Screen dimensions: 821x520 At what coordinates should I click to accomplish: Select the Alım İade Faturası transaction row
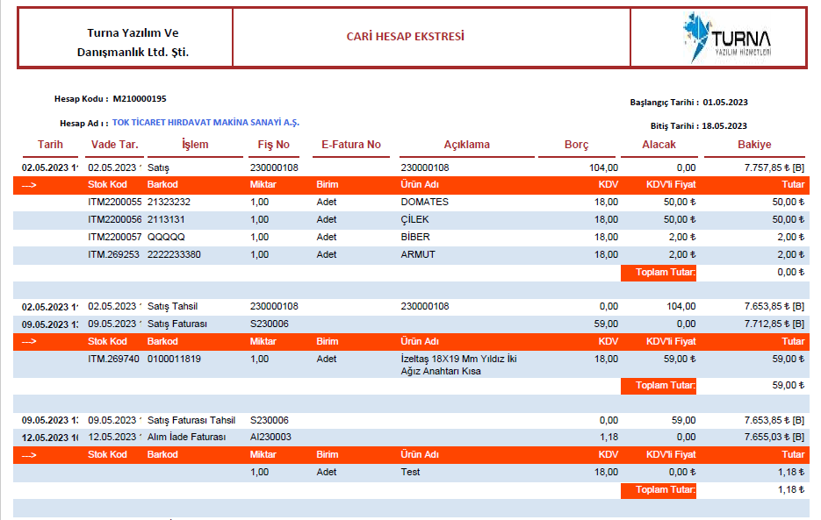[x=187, y=437]
